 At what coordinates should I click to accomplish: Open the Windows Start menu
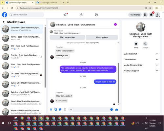click(3, 123)
